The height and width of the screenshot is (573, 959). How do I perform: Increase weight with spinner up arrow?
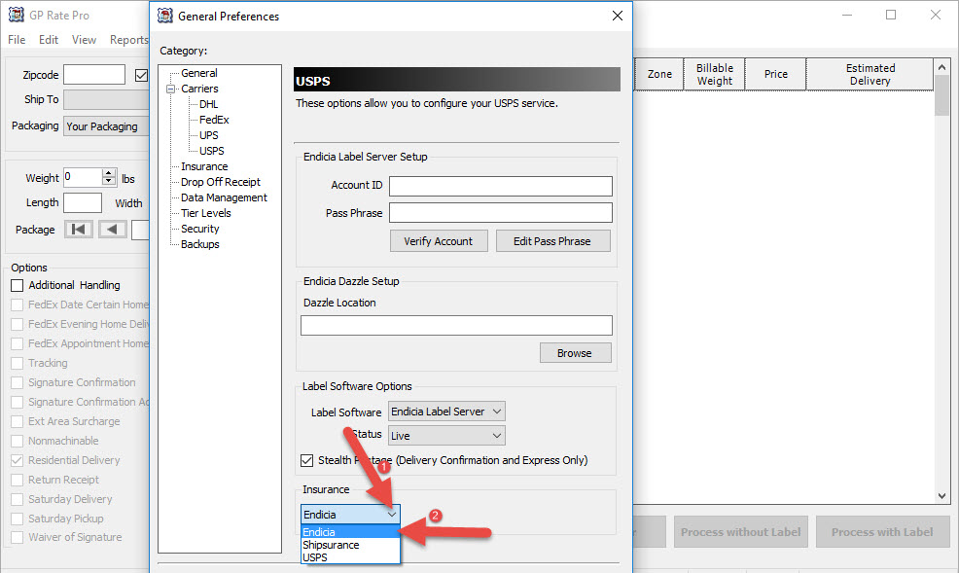click(109, 173)
